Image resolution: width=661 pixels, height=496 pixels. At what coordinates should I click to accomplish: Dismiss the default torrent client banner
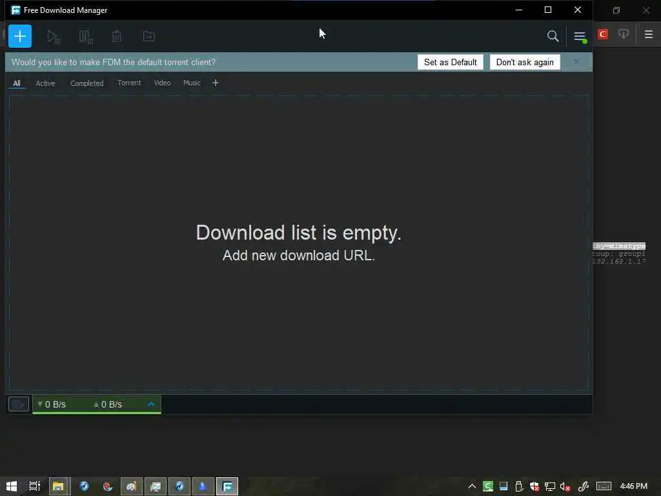tap(576, 62)
